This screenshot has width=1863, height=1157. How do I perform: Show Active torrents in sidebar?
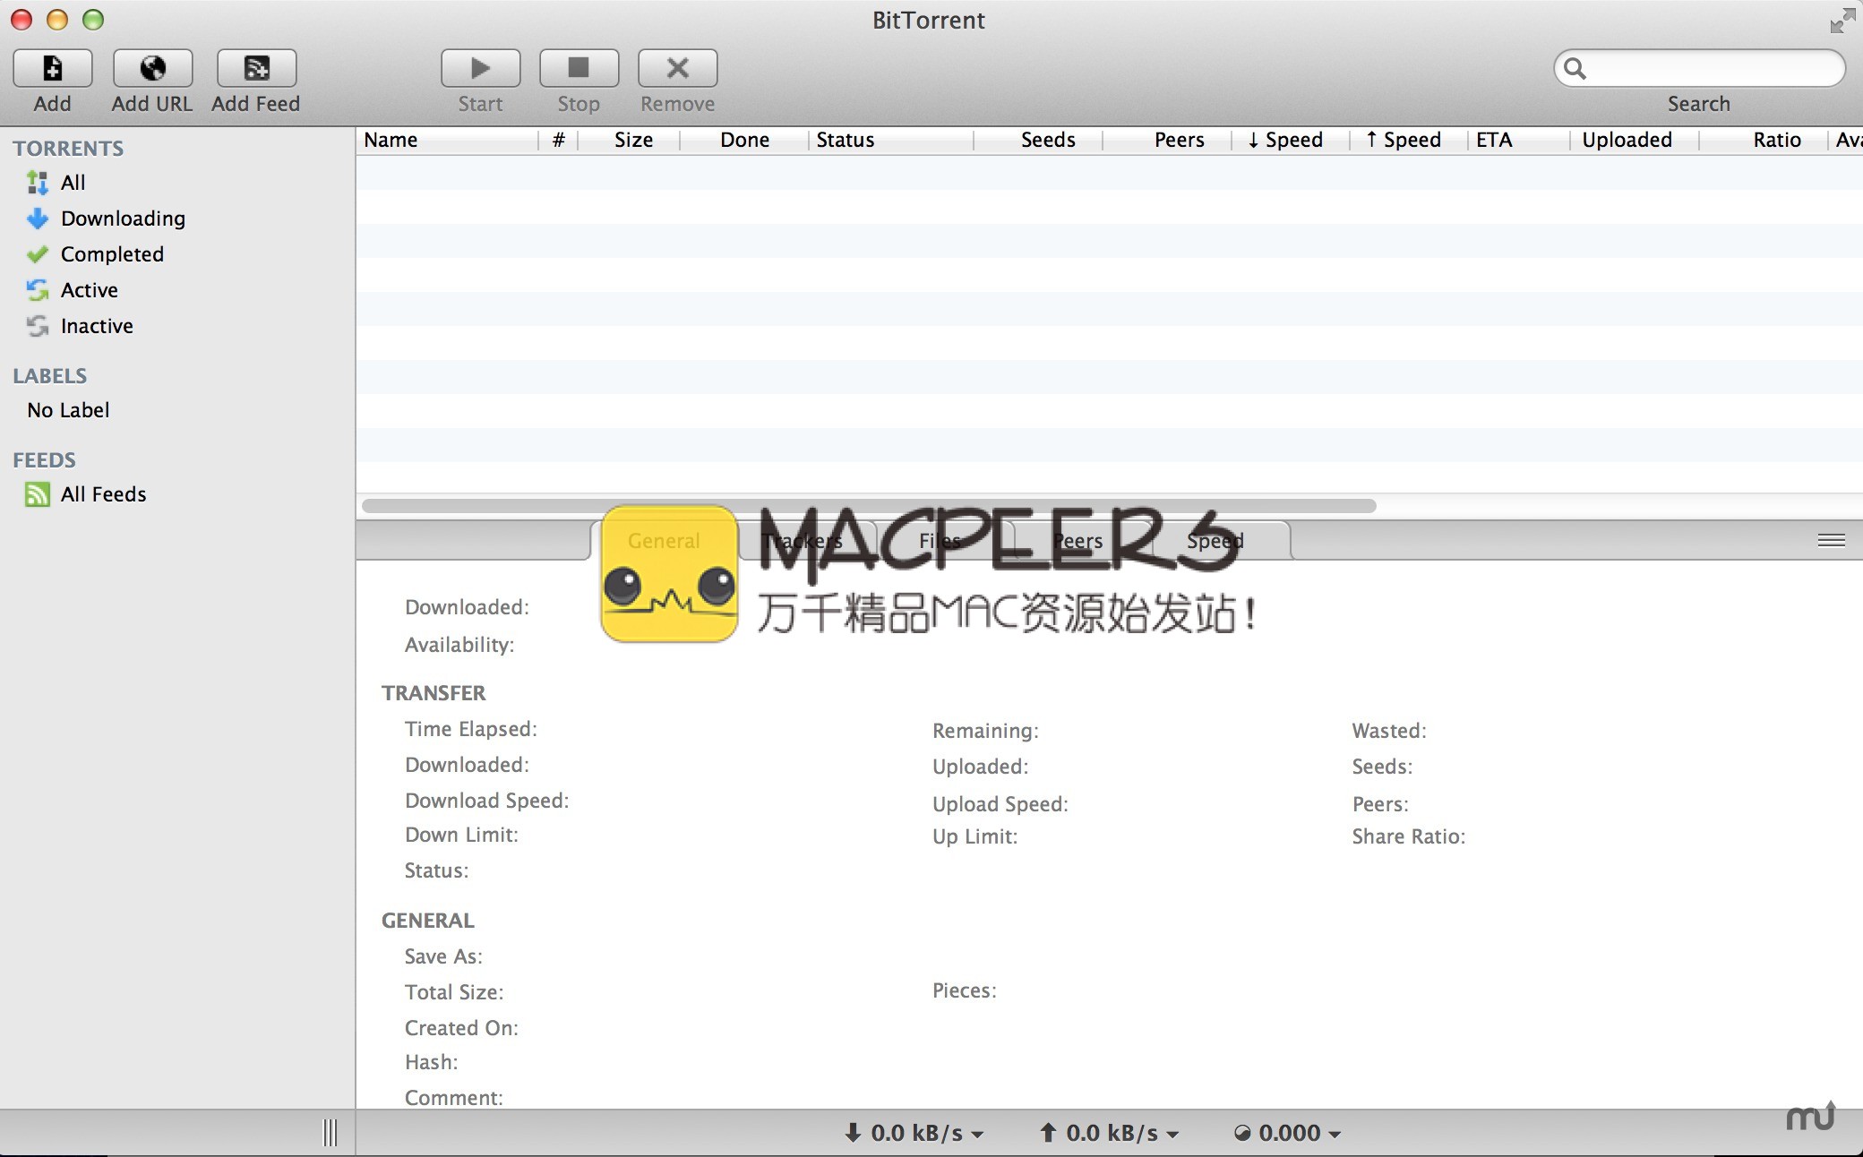(x=89, y=290)
